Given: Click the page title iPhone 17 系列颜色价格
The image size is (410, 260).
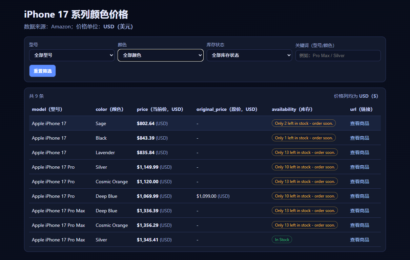Looking at the screenshot, I should 76,15.
